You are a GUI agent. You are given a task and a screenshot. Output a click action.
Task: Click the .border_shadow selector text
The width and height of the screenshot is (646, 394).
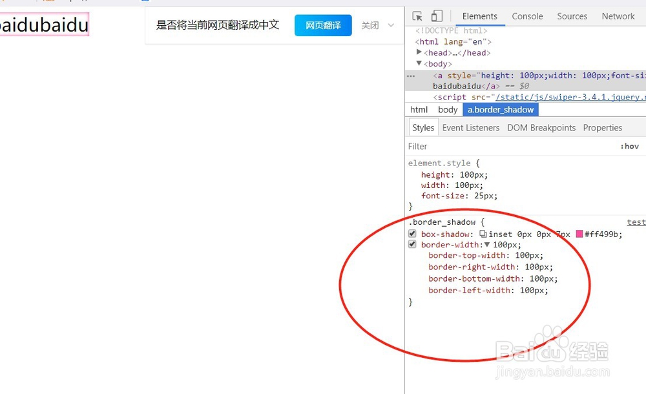[442, 222]
